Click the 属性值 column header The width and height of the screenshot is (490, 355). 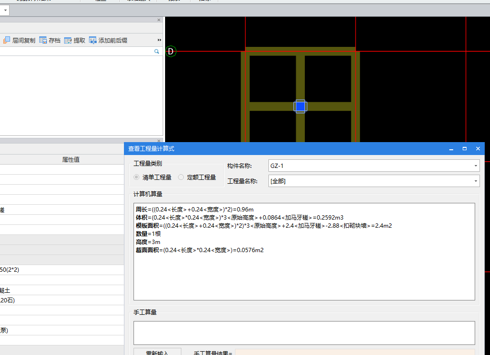pos(71,160)
